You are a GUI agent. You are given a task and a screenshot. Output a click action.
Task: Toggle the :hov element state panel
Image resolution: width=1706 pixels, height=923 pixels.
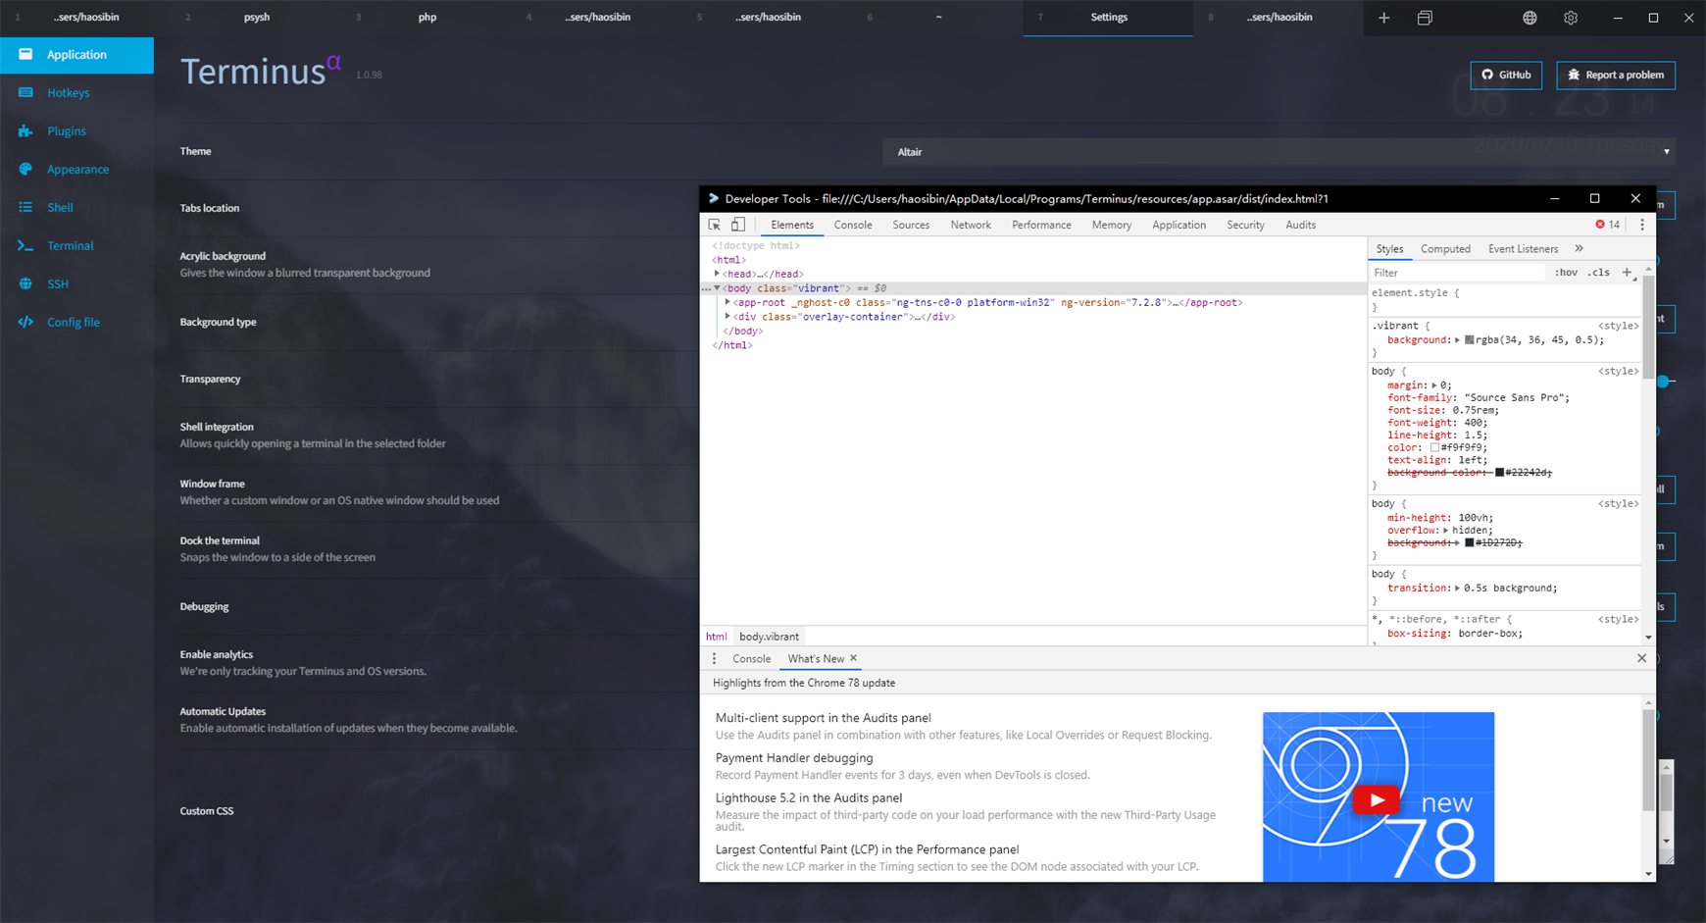pyautogui.click(x=1566, y=273)
